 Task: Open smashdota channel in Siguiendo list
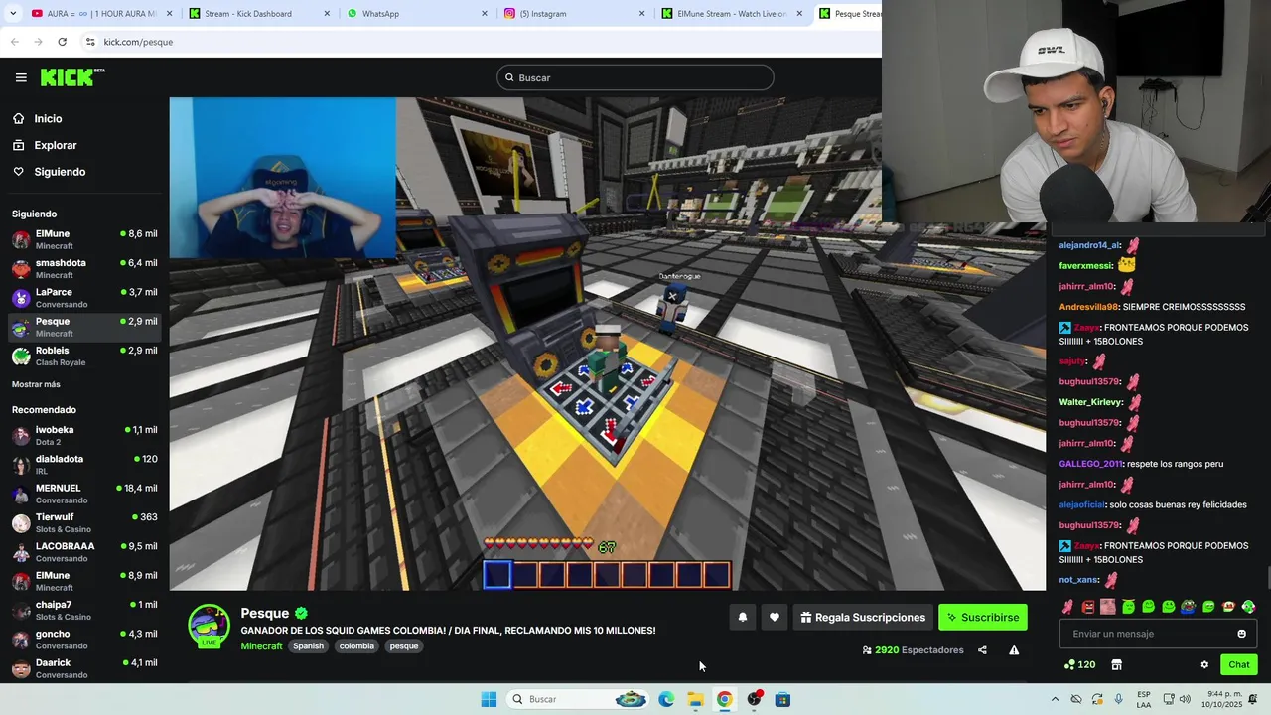[x=84, y=268]
